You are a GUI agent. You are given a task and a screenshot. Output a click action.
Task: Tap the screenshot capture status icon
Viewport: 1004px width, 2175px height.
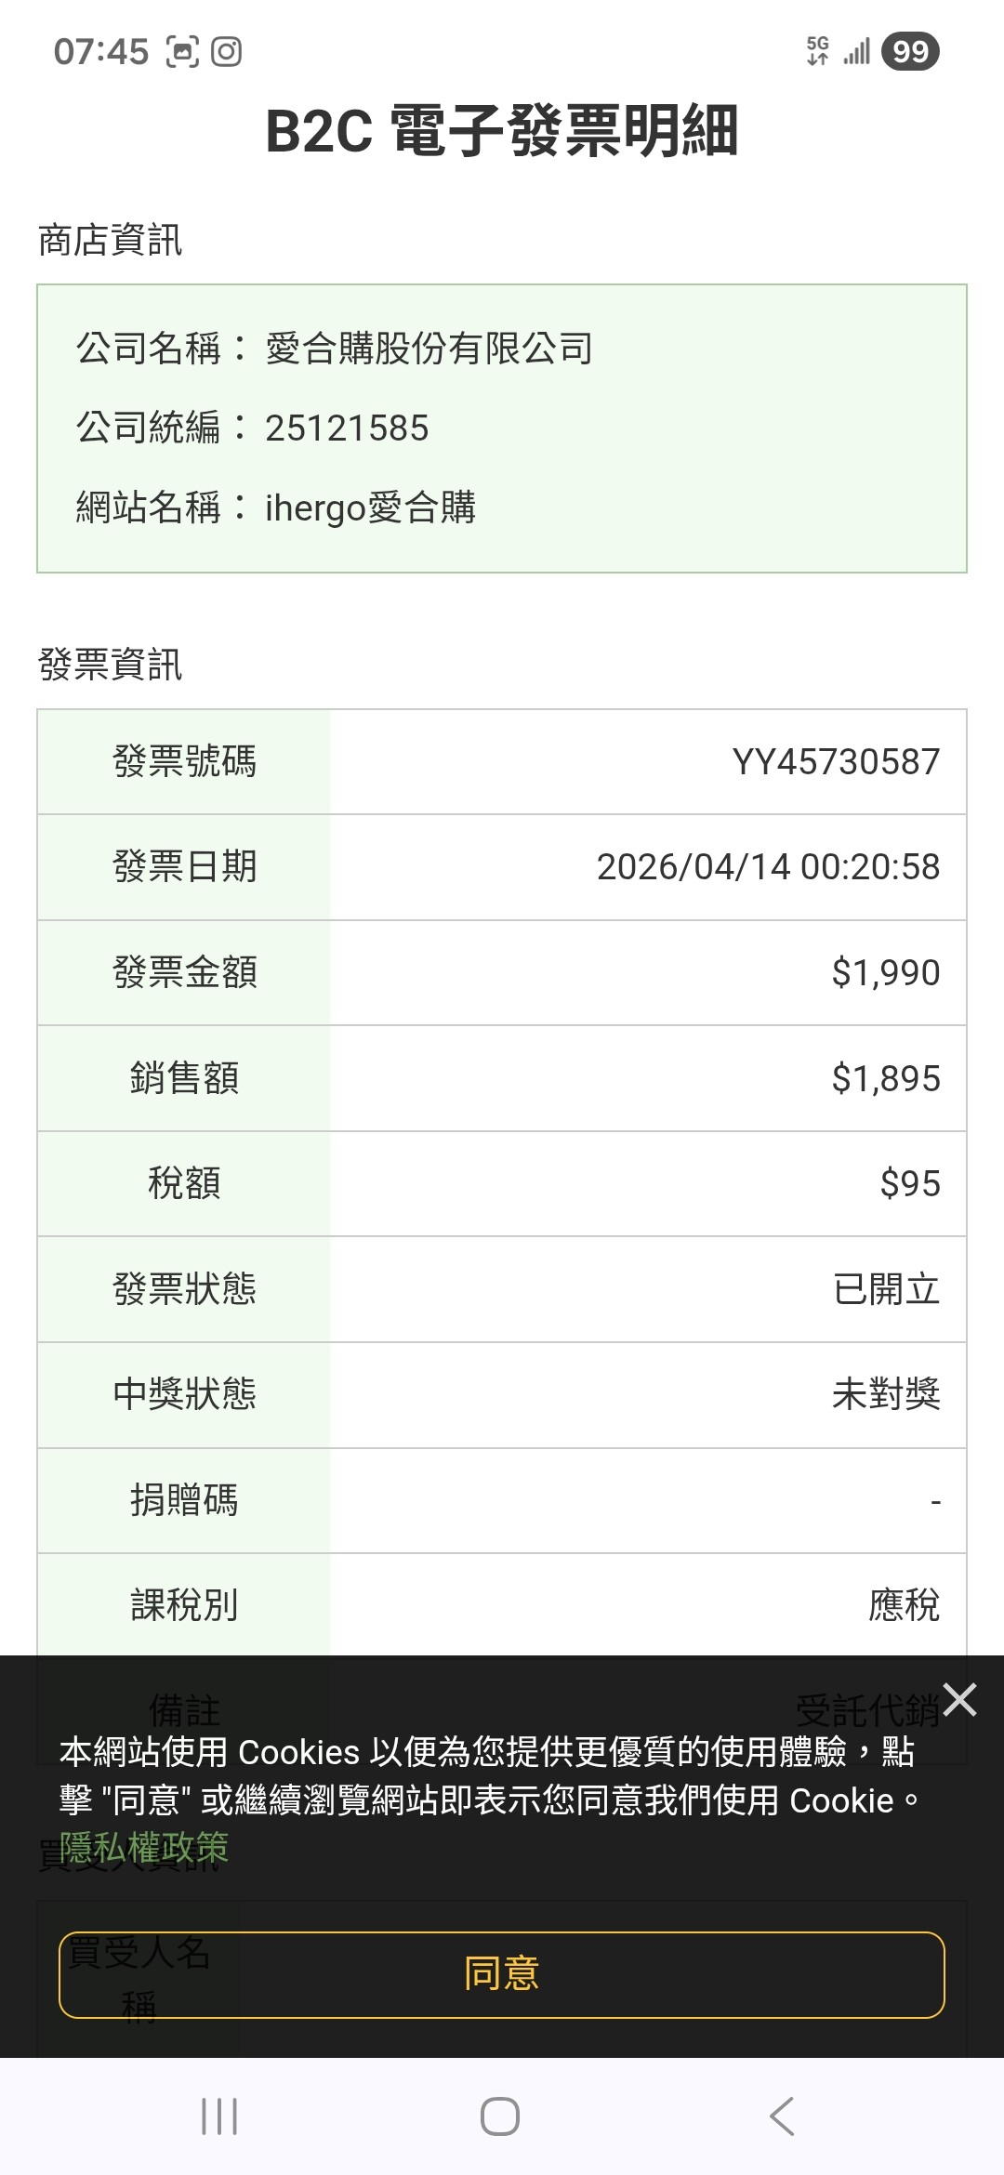point(182,51)
